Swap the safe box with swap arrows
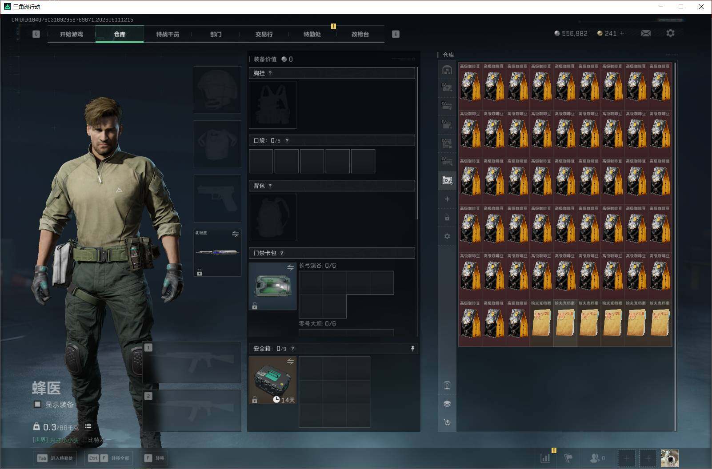The height and width of the screenshot is (469, 712). point(290,362)
